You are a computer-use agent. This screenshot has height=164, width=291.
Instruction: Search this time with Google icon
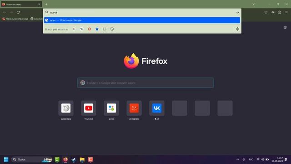click(x=74, y=29)
